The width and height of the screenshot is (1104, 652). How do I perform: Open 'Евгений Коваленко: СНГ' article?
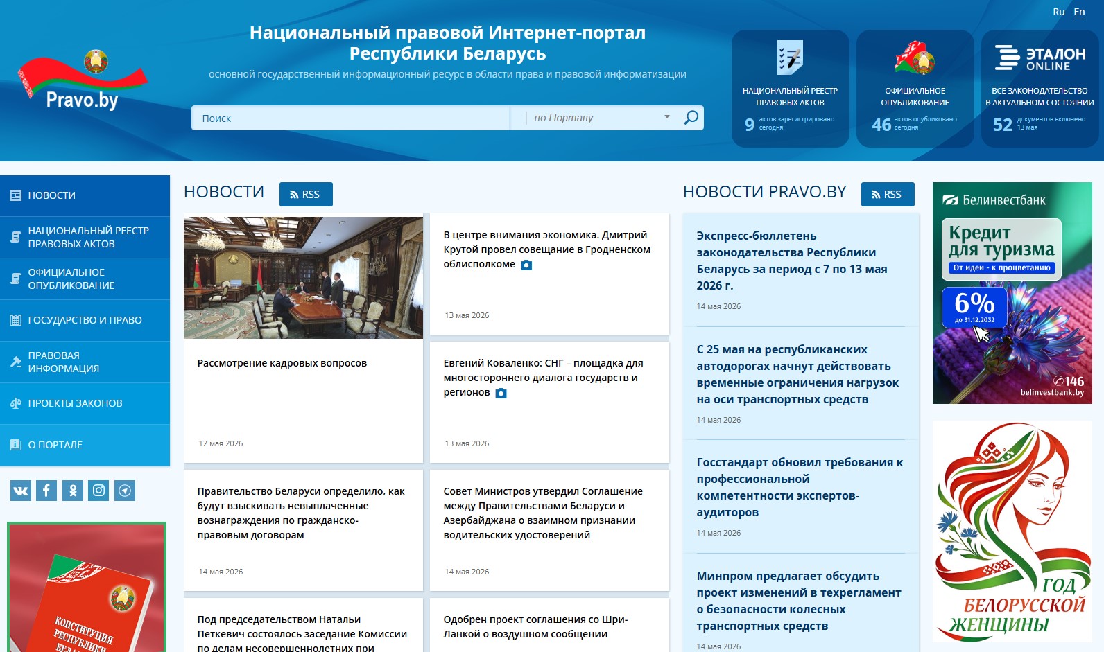point(544,378)
